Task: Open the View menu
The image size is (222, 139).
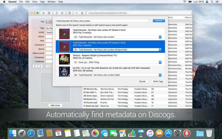Action: point(34,2)
